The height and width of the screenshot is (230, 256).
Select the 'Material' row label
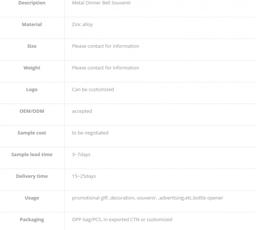pos(32,25)
